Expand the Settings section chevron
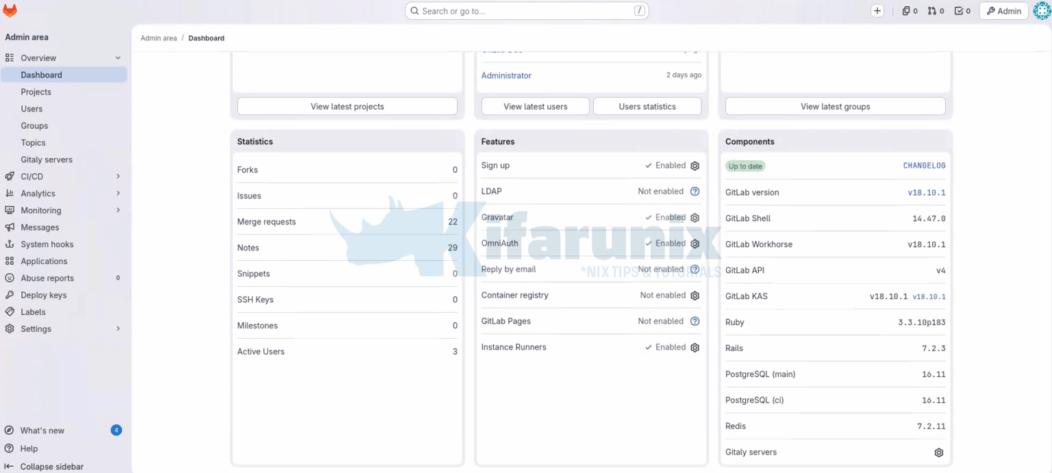The height and width of the screenshot is (473, 1052). [x=118, y=329]
